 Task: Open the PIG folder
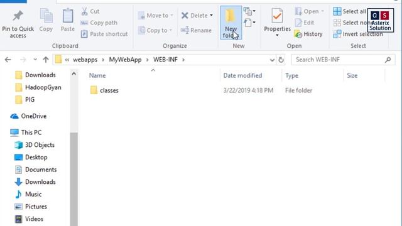click(25, 100)
